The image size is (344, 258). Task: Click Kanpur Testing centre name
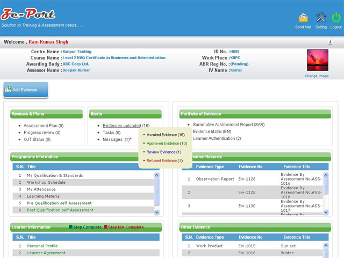tap(77, 52)
